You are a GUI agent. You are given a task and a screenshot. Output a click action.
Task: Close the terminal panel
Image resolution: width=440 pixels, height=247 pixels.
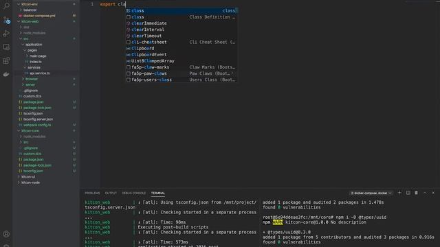coord(433,193)
